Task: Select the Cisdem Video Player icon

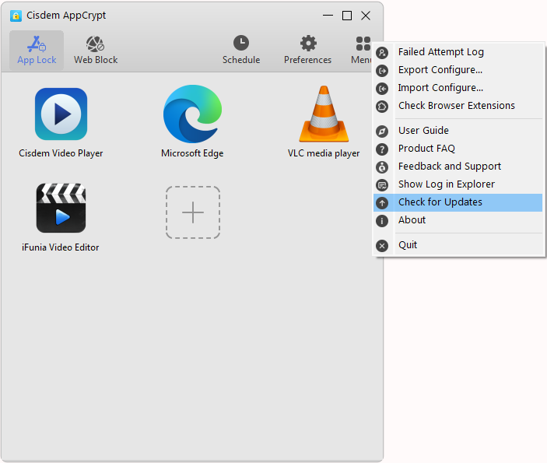Action: (61, 114)
